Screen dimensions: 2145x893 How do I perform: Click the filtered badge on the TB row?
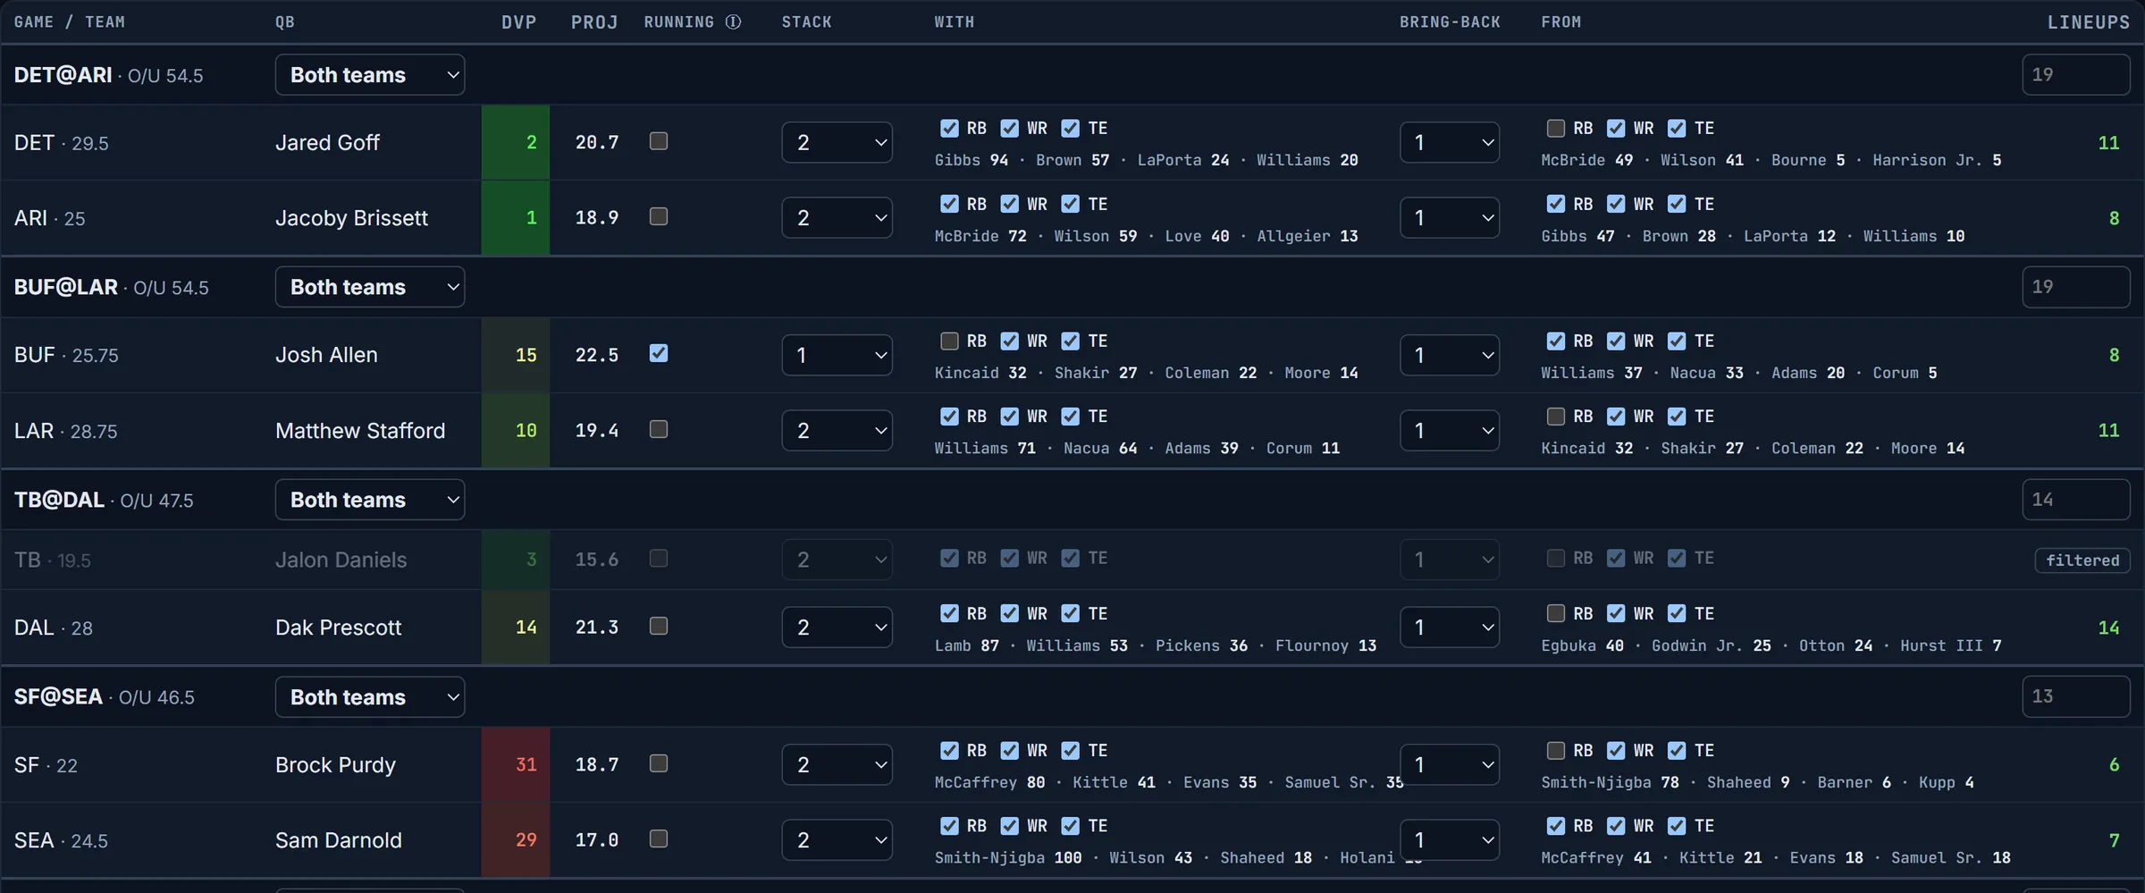click(2082, 560)
